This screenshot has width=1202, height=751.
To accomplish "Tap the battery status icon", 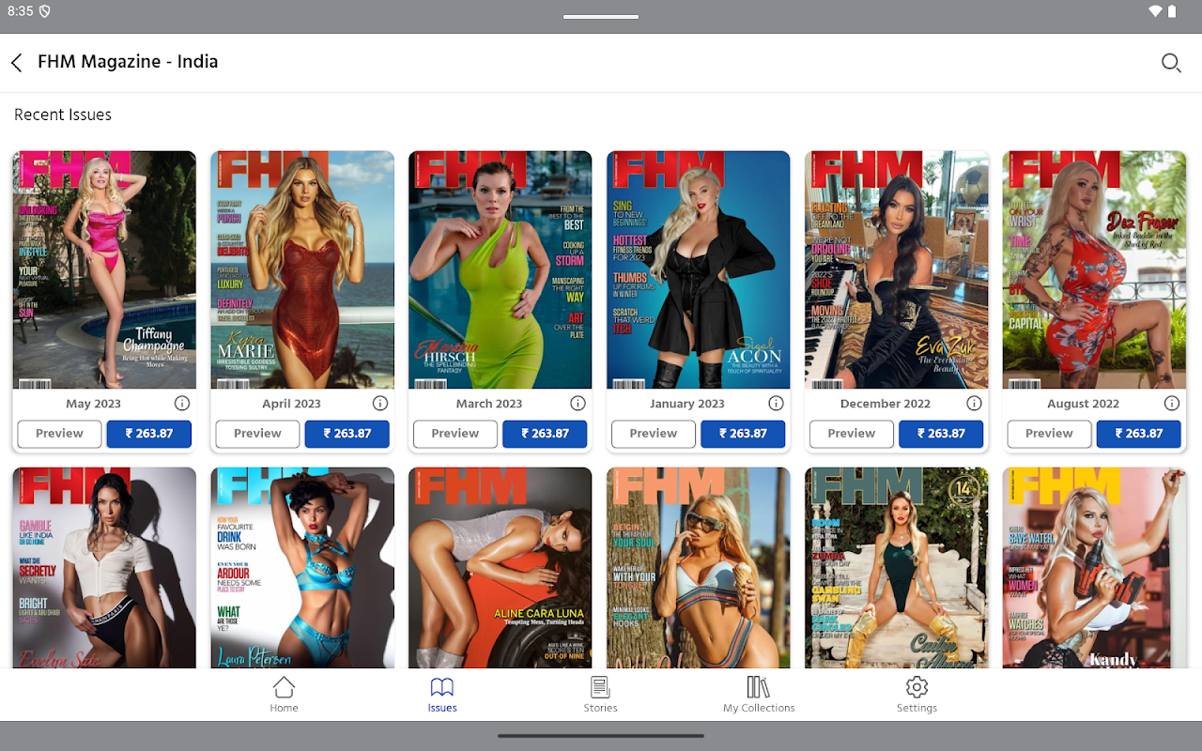I will click(x=1172, y=11).
